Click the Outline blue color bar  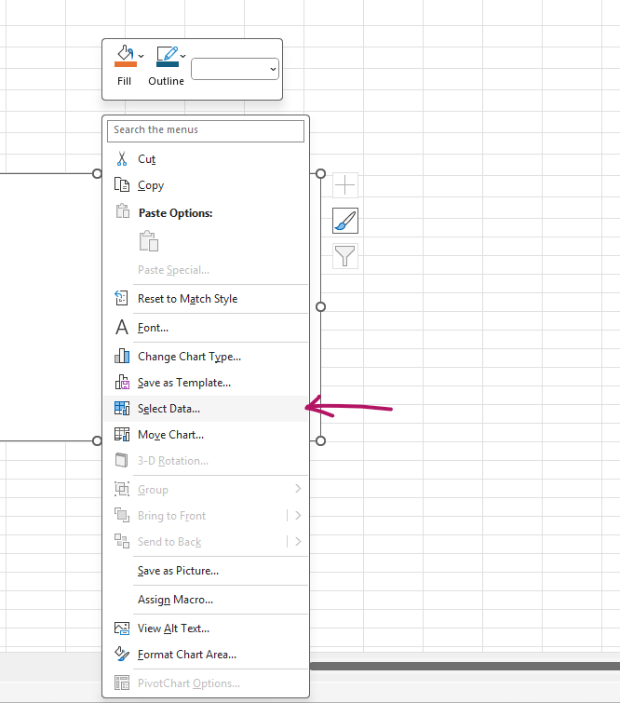(x=168, y=64)
